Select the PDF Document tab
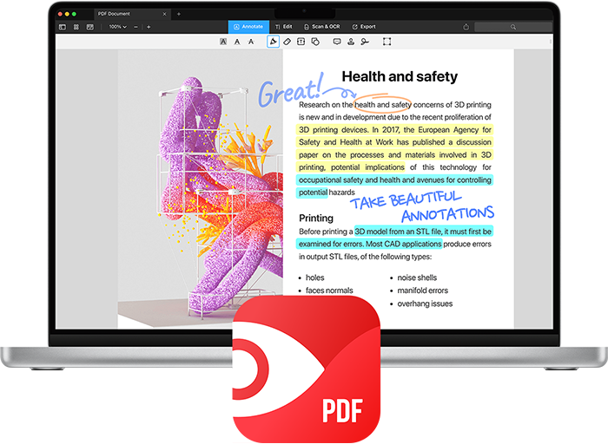Viewport: 608px width, 444px height. pos(130,14)
